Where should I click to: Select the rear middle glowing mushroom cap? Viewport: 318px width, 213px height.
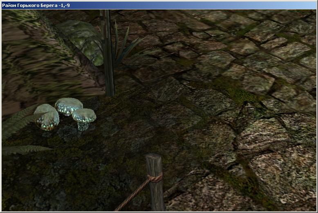pos(69,106)
